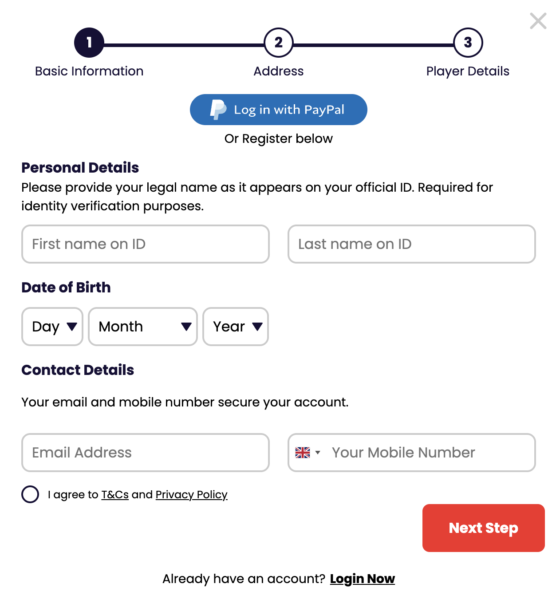Screen dimensions: 560x615
Task: Expand the Month dropdown
Action: (143, 327)
